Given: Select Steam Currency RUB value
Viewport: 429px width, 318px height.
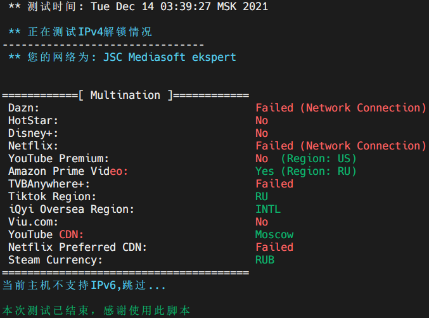Looking at the screenshot, I should click(x=265, y=260).
